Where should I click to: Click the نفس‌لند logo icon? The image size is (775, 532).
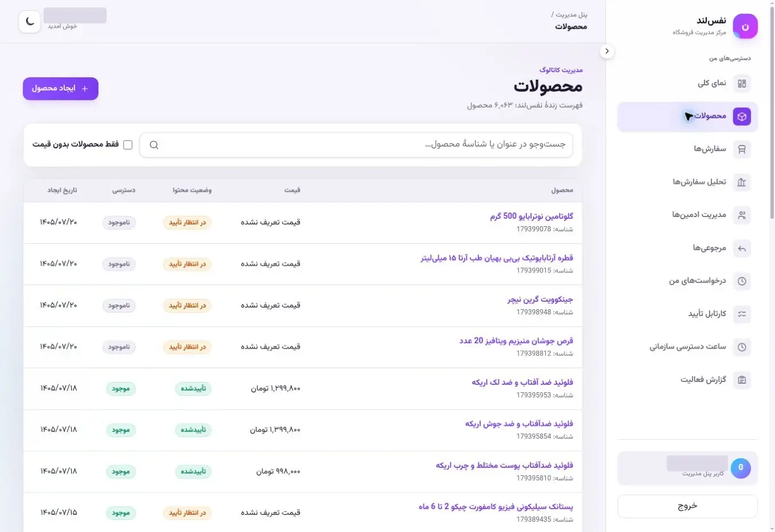tap(745, 27)
